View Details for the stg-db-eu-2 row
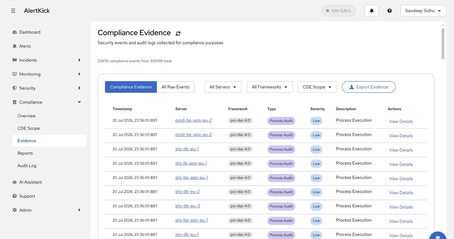The image size is (454, 239). tap(401, 193)
